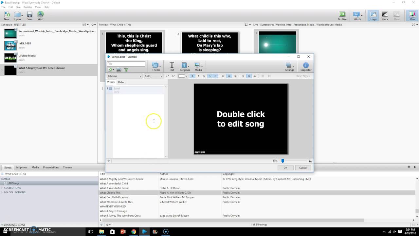Screen dimensions: 419x236
Task: Select IMG_1493 in the schedule
Action: [x=49, y=45]
